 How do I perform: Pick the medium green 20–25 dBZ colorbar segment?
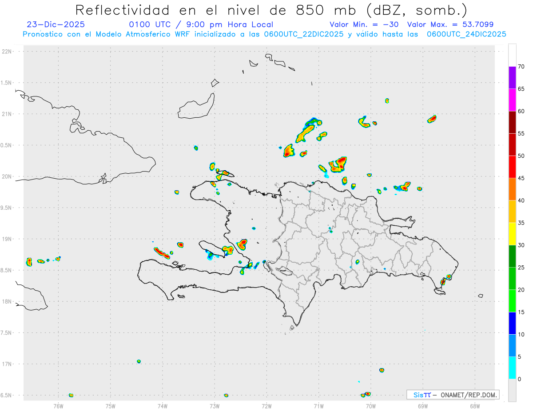(x=512, y=279)
